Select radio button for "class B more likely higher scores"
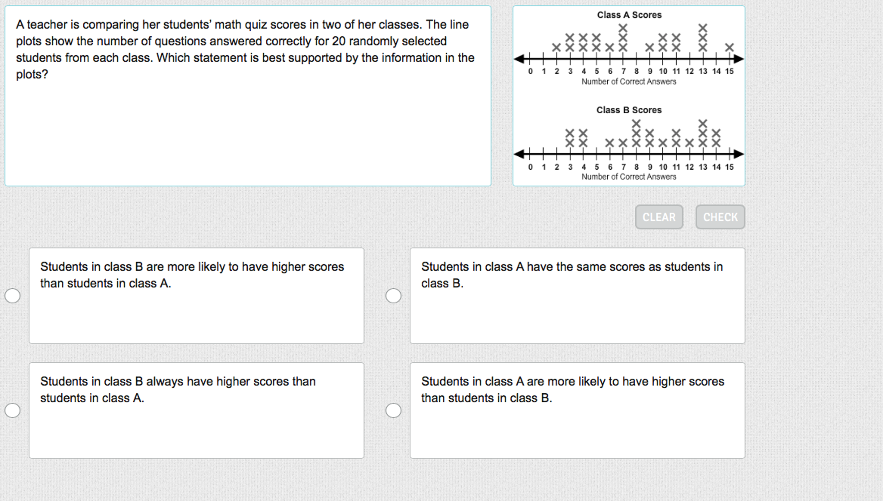The height and width of the screenshot is (501, 883). click(x=12, y=296)
